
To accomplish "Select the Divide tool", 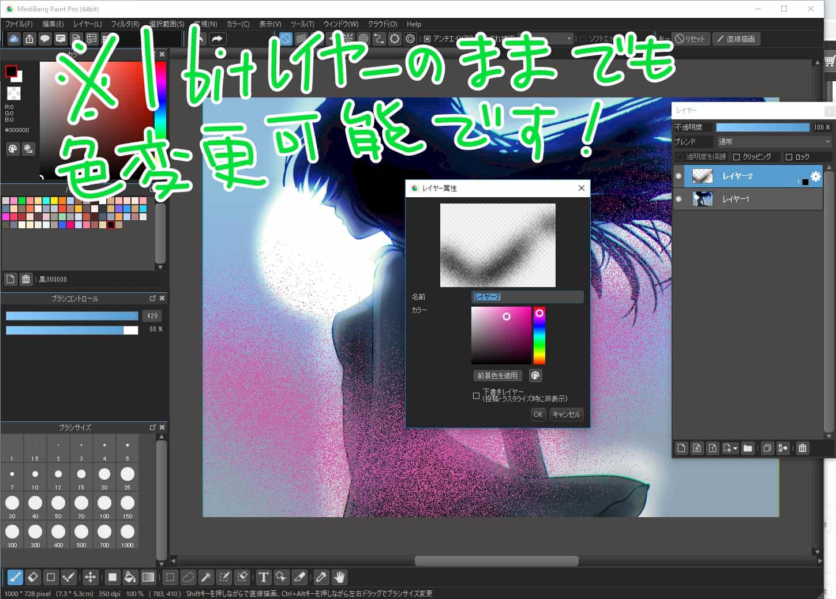I will tap(299, 577).
